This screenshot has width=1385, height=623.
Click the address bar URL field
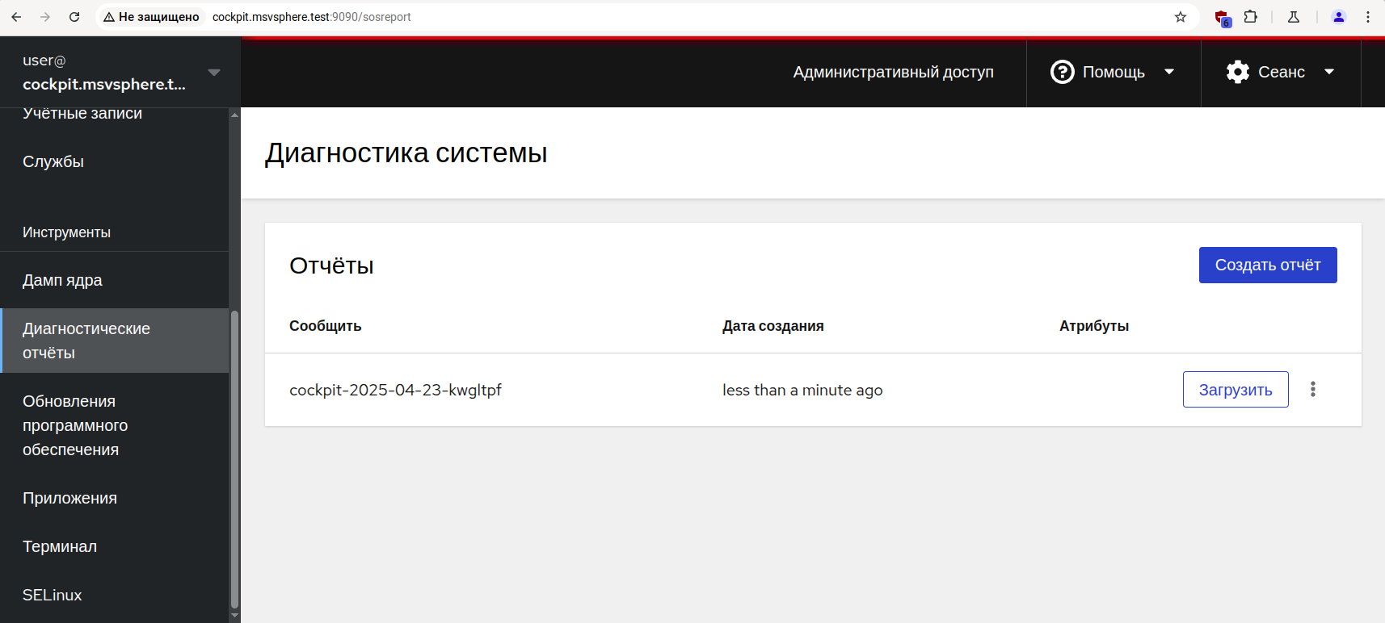566,17
